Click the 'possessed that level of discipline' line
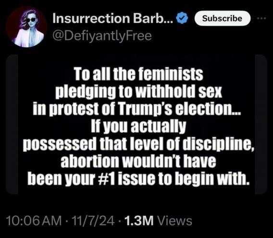 (139, 144)
